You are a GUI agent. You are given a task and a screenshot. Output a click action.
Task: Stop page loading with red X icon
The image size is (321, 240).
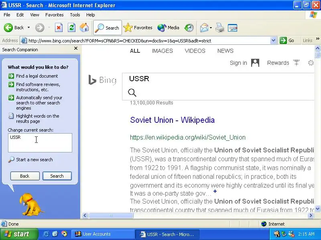point(59,28)
